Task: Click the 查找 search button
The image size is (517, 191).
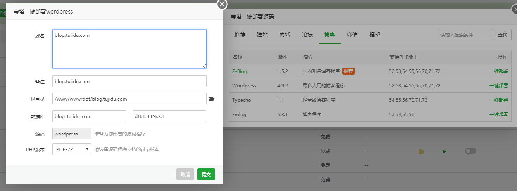Action: tap(503, 35)
